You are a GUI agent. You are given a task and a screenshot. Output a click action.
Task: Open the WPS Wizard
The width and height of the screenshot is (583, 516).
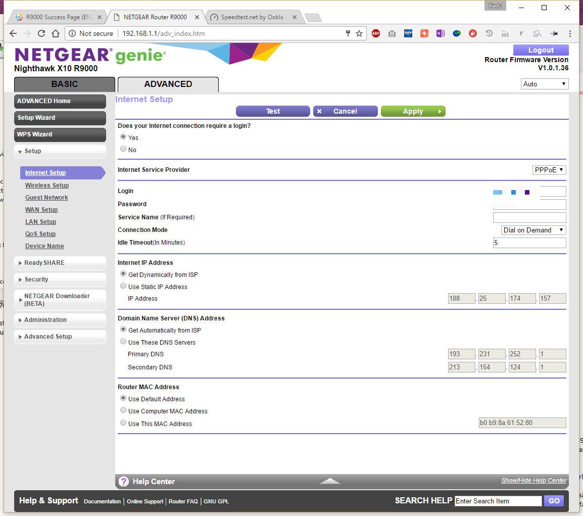tap(60, 134)
